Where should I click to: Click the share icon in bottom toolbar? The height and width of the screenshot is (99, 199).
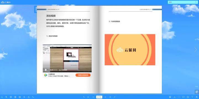tap(29, 97)
